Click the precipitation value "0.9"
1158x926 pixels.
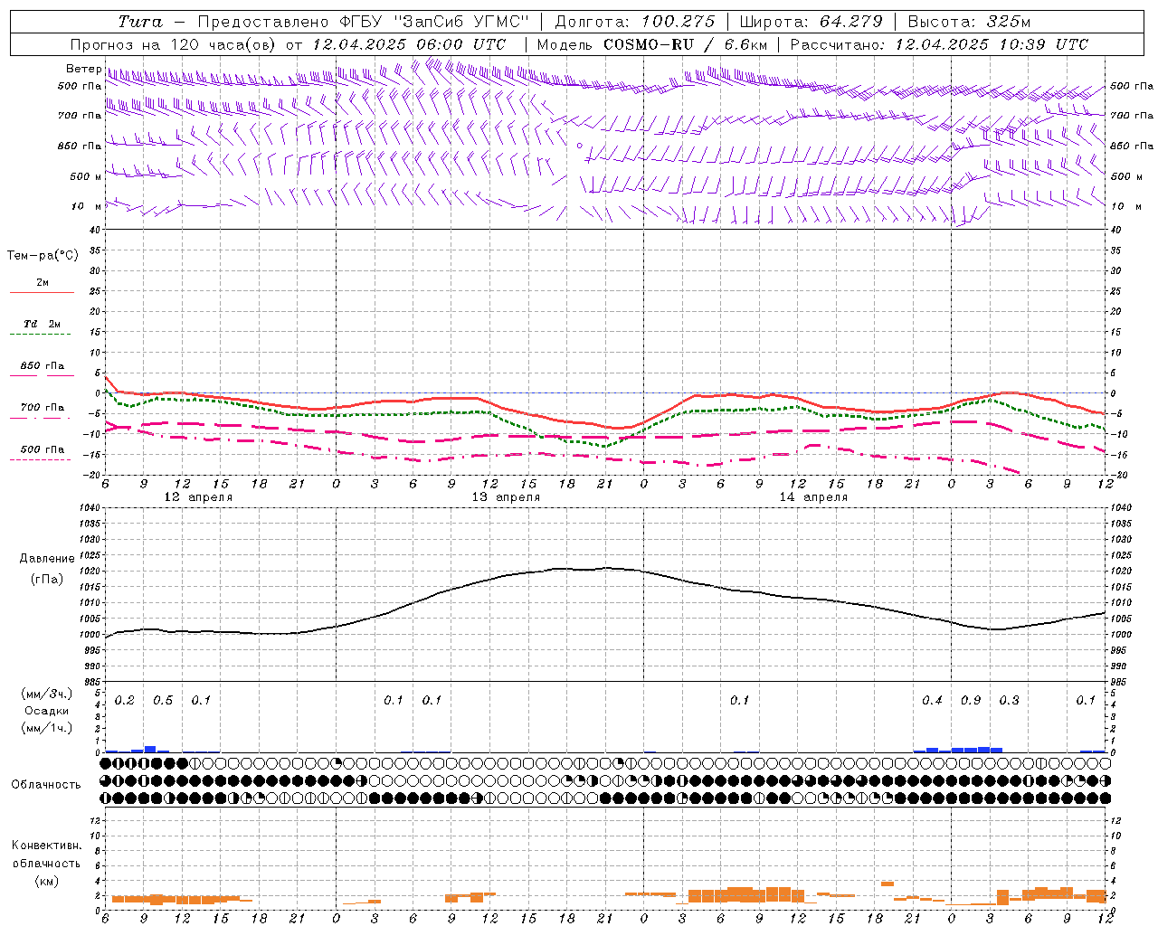point(971,701)
